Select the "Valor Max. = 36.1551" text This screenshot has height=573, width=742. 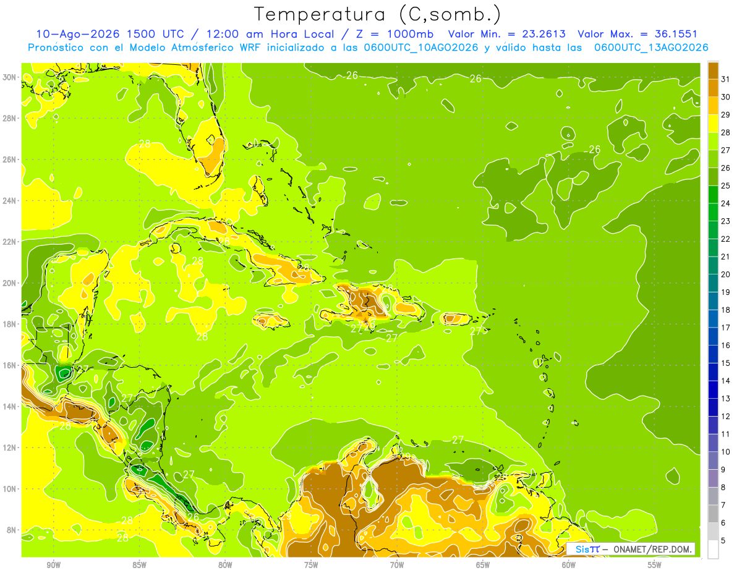(638, 34)
